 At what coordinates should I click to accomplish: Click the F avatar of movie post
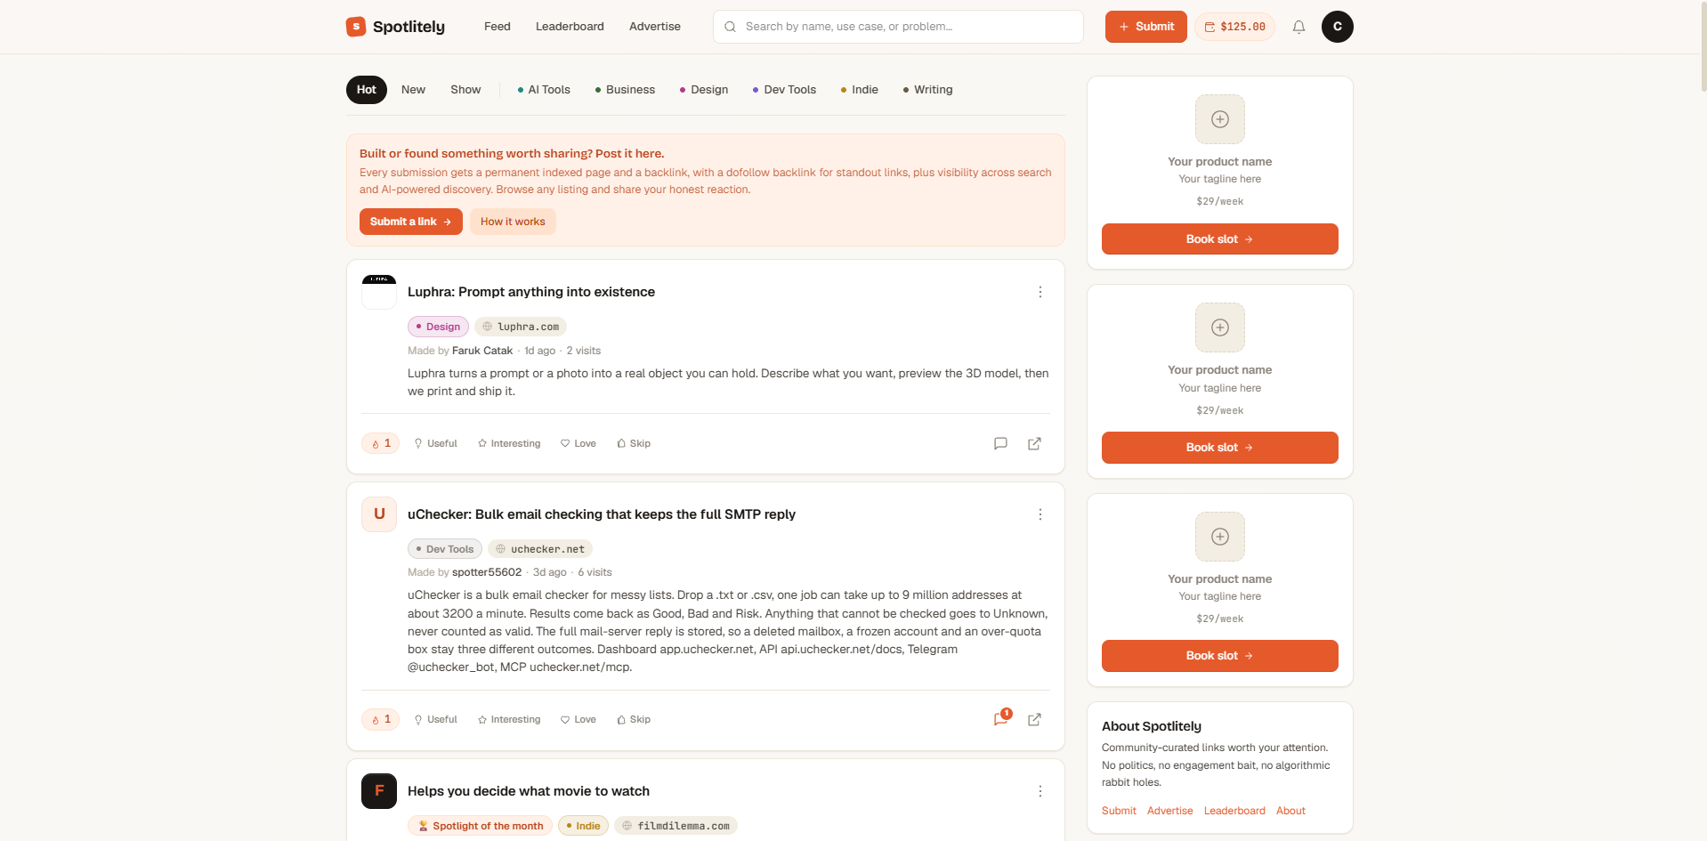pyautogui.click(x=379, y=791)
